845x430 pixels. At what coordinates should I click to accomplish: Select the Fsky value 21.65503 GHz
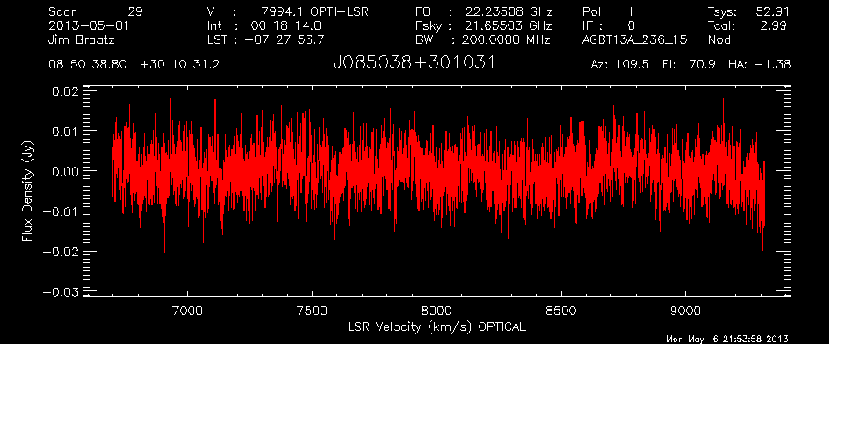[509, 25]
